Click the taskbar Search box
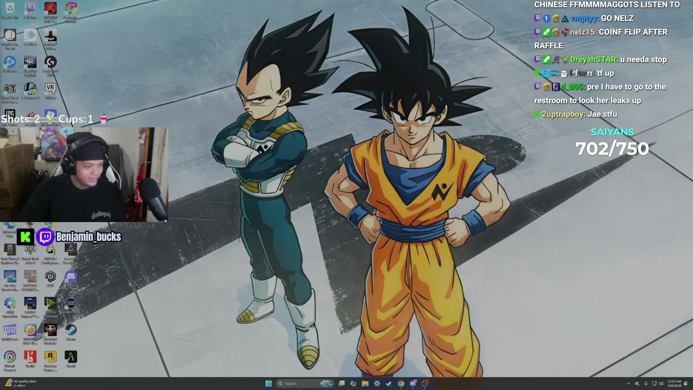The image size is (693, 390). point(304,383)
